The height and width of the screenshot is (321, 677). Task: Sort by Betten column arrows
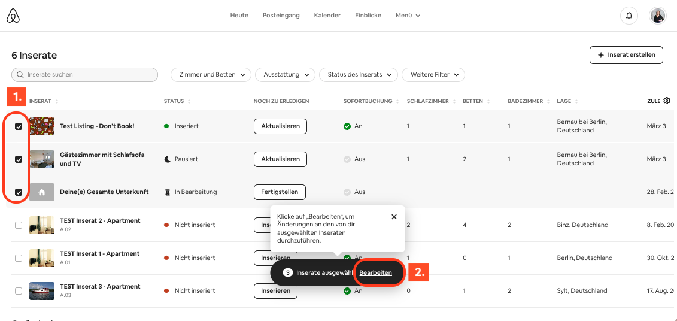point(488,102)
